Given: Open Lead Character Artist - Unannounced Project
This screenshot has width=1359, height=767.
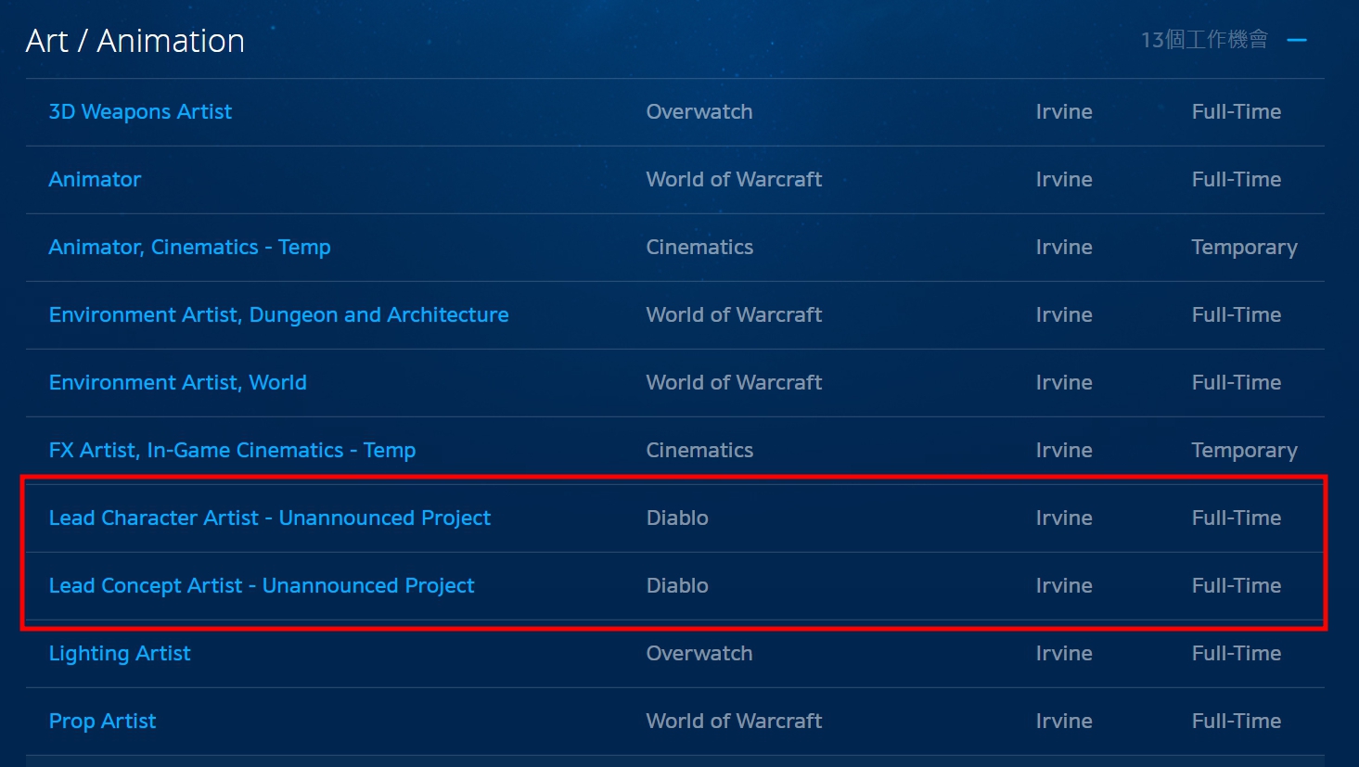Looking at the screenshot, I should tap(269, 518).
